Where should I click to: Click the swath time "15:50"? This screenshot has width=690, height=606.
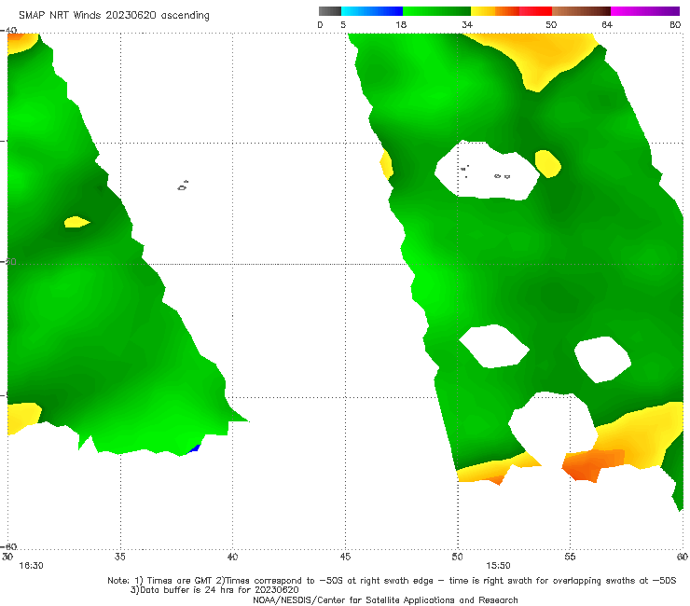(498, 566)
